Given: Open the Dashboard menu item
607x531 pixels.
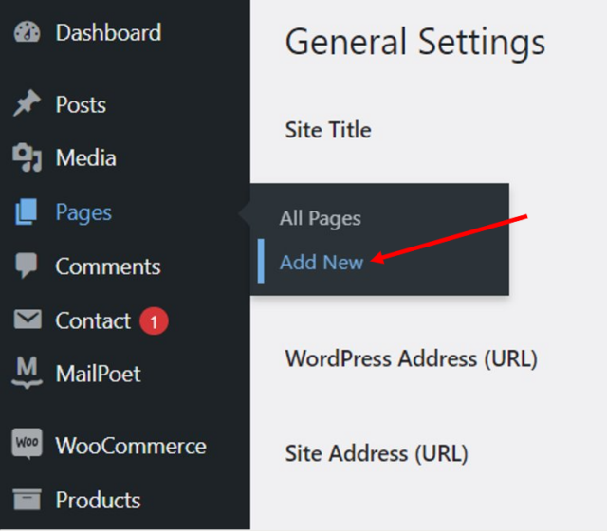Looking at the screenshot, I should (108, 32).
